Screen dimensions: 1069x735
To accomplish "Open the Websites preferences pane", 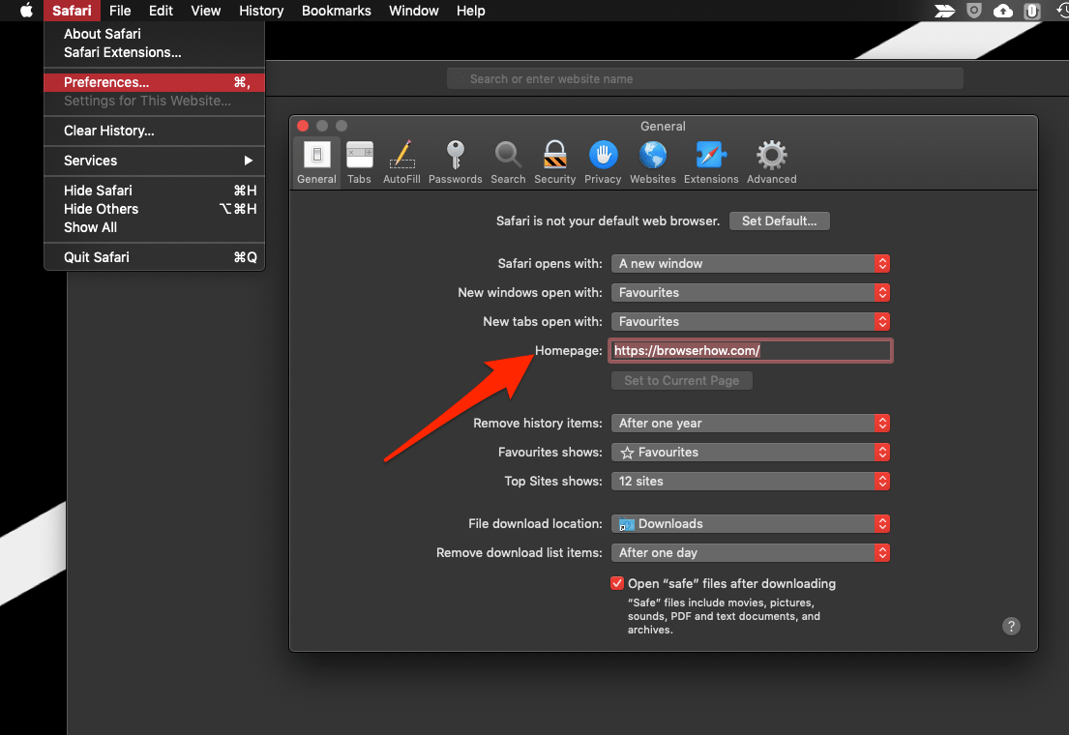I will click(652, 162).
